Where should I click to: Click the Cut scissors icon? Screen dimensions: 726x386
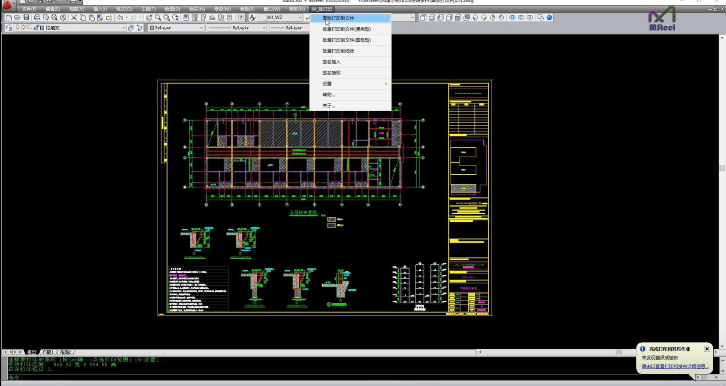coord(74,18)
